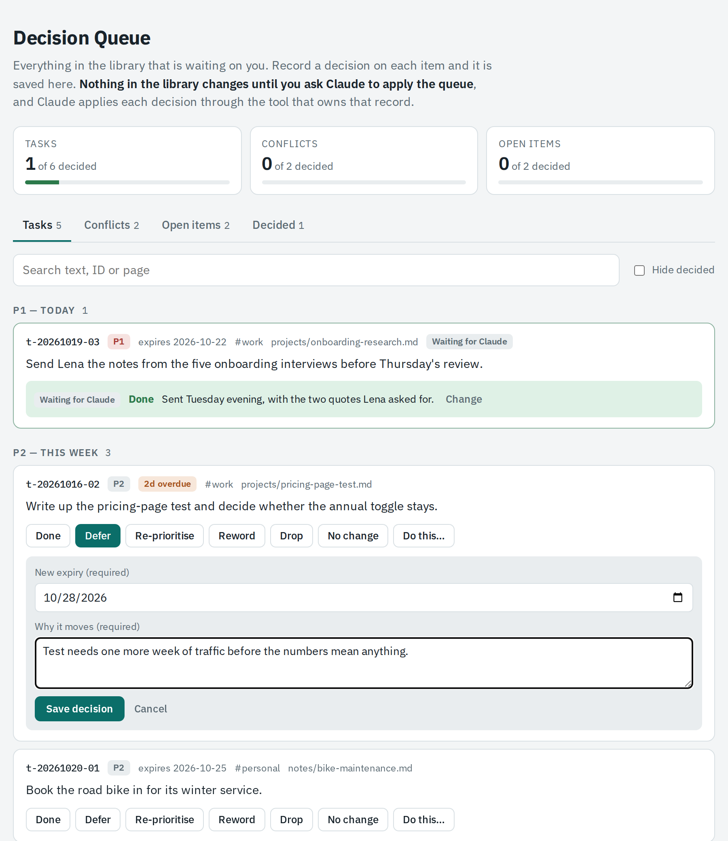The height and width of the screenshot is (841, 728).
Task: Click the Waiting for Claude badge beside onboarding-research.md
Action: (x=469, y=342)
